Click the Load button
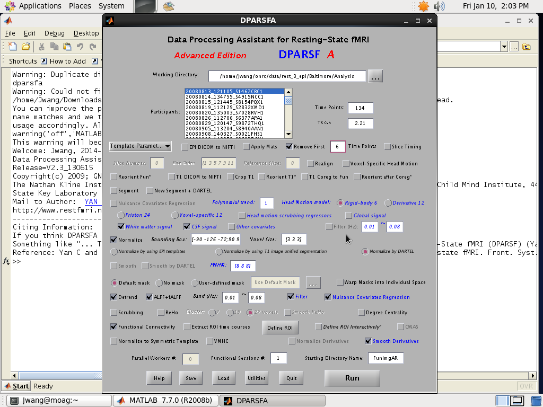543x407 pixels. pos(224,378)
